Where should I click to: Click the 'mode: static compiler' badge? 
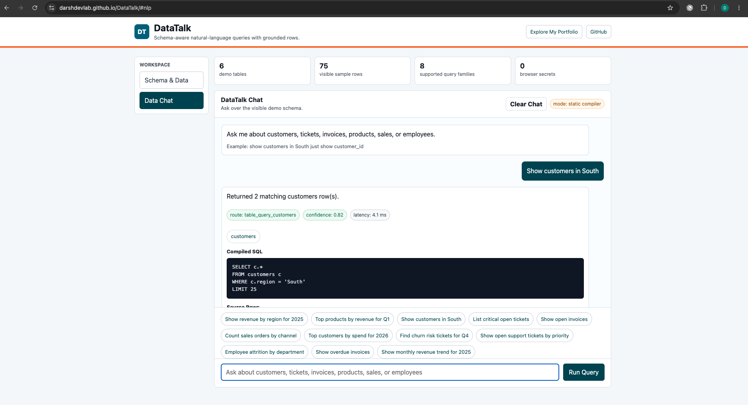[577, 104]
